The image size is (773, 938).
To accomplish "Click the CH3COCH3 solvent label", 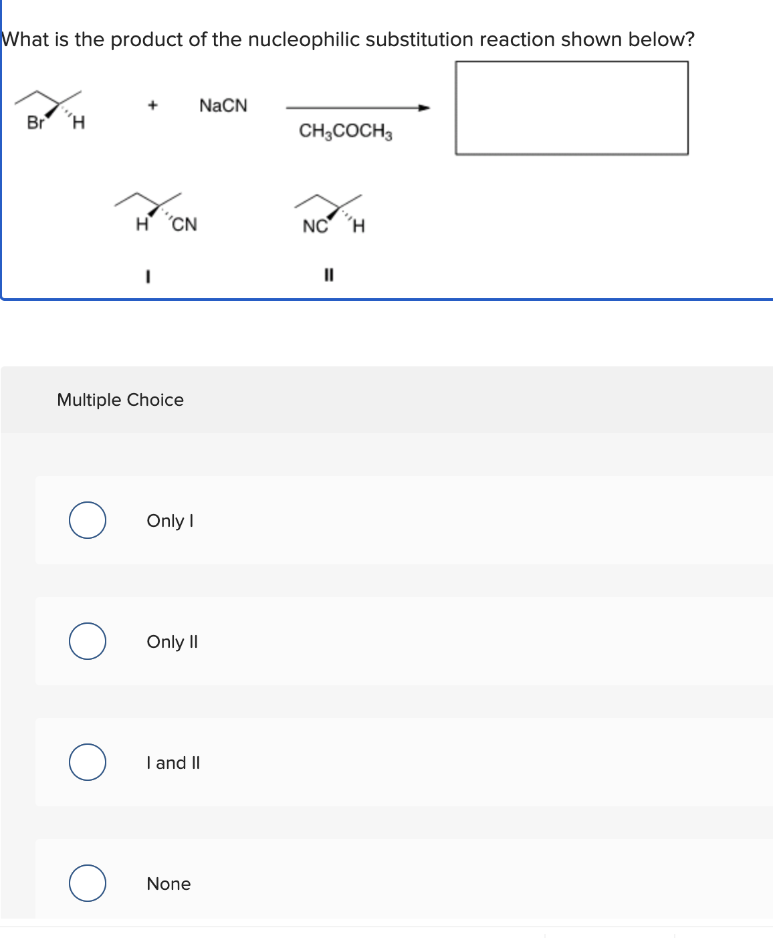I will pyautogui.click(x=346, y=131).
